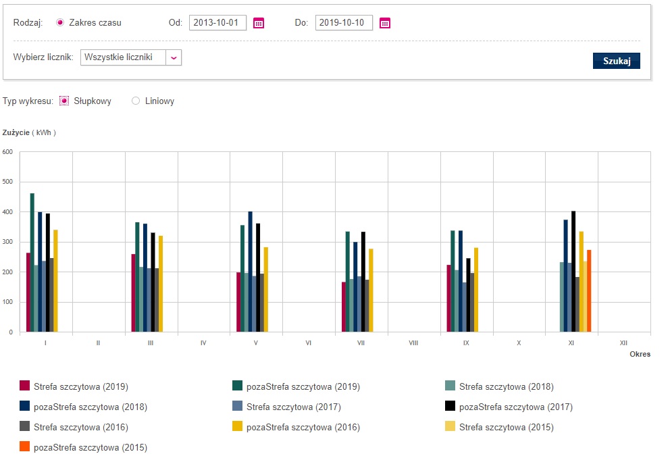670x456 pixels.
Task: Click Strefa szczytowa (2018) legend color box
Action: [x=450, y=386]
